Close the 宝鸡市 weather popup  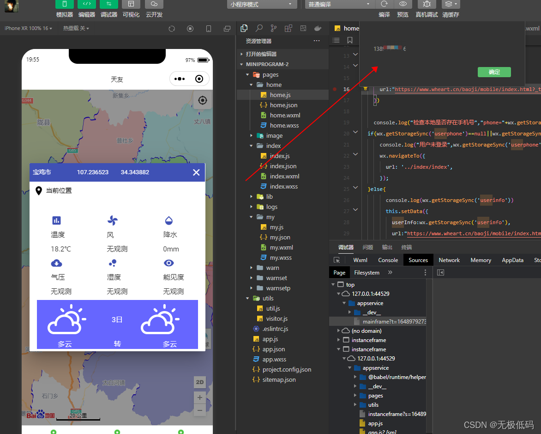tap(196, 172)
